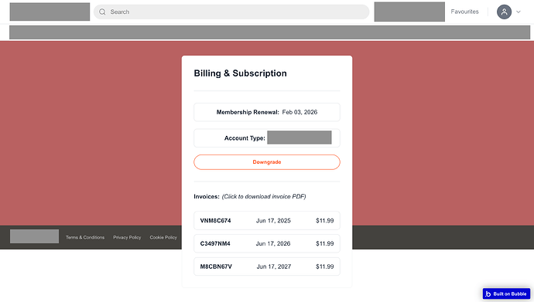Select the Membership Renewal date box
The image size is (534, 302).
point(267,112)
